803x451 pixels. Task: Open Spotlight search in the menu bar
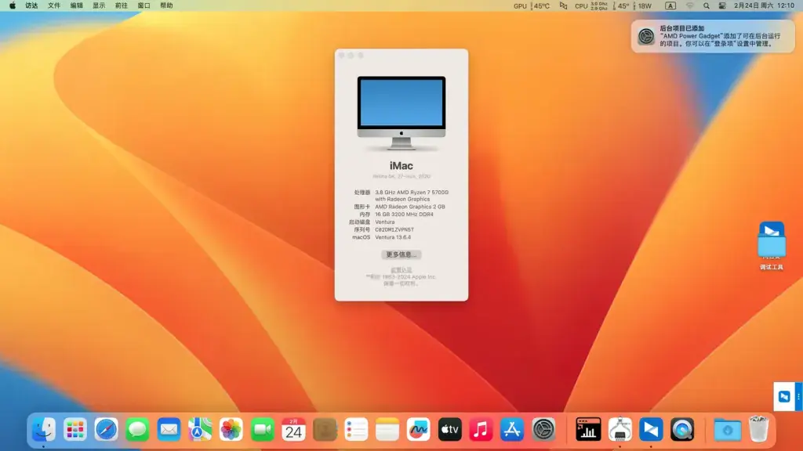[x=707, y=5]
